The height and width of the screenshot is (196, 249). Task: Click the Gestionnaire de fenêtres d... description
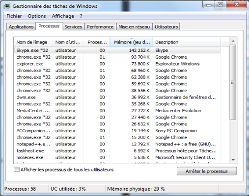click(186, 97)
